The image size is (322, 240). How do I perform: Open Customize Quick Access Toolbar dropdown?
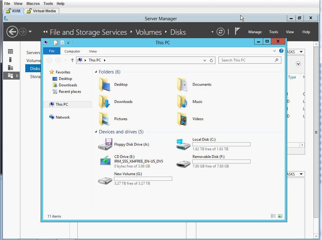[68, 43]
